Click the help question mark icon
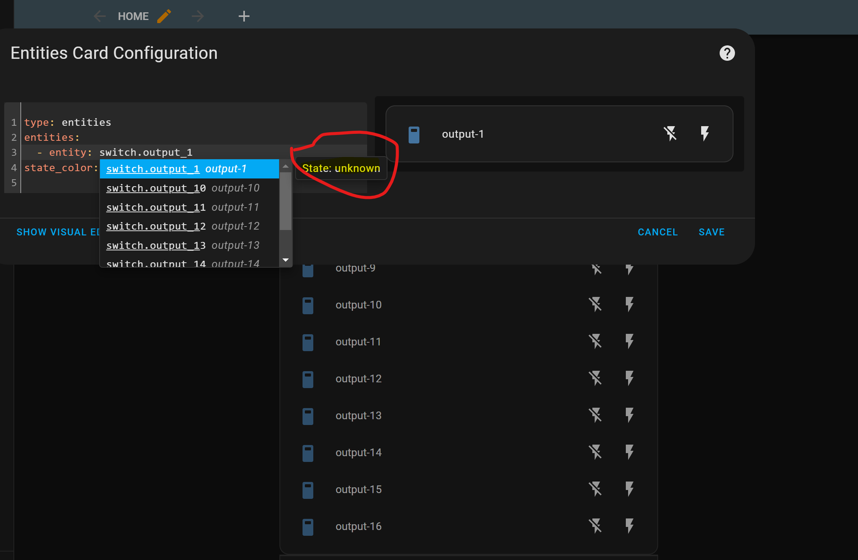The height and width of the screenshot is (560, 858). (x=727, y=53)
